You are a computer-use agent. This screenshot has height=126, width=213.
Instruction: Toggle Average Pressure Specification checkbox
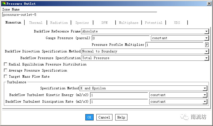point(6,70)
